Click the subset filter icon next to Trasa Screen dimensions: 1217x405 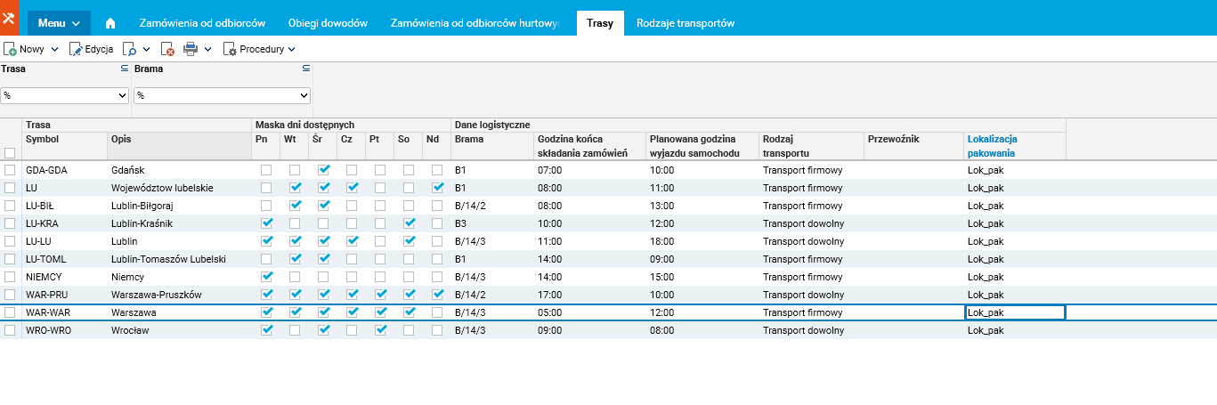[126, 69]
